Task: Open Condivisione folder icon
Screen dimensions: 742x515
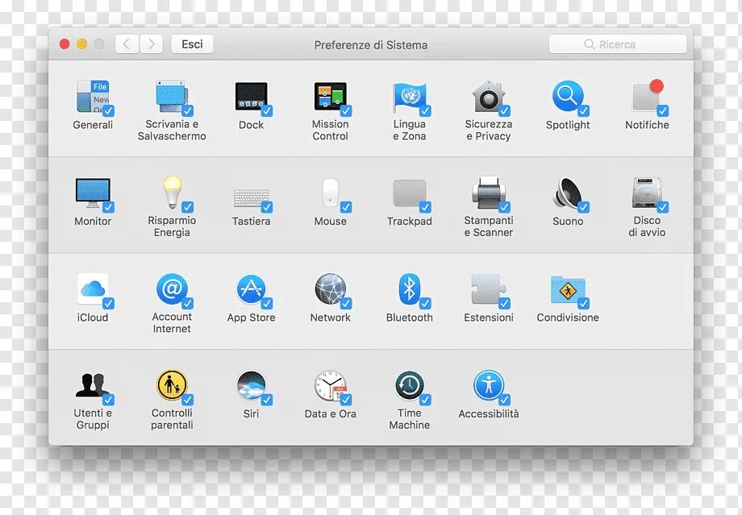Action: 568,290
